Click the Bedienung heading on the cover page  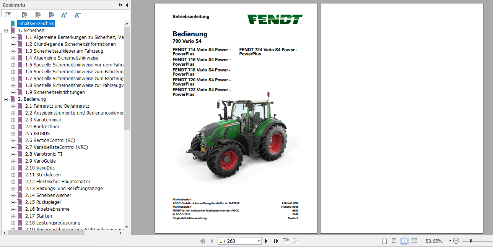pos(190,34)
